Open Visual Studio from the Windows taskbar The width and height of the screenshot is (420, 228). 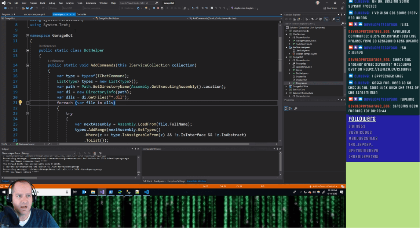pos(102,192)
